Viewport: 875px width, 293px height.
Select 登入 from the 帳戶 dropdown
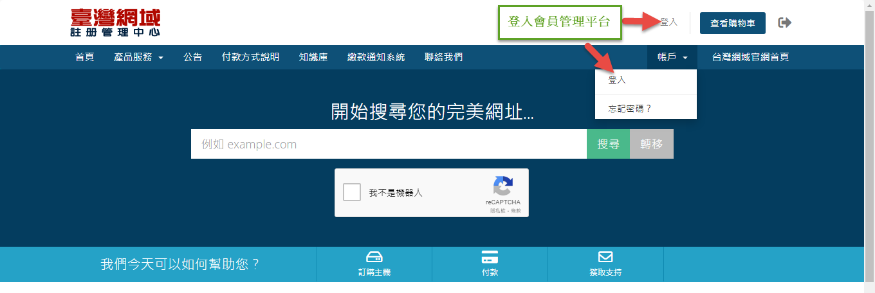[x=617, y=80]
